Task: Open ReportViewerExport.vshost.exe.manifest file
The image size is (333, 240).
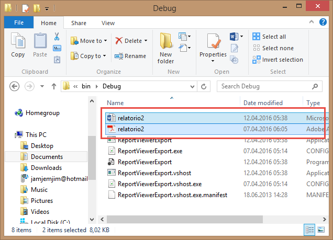Action: pos(172,195)
